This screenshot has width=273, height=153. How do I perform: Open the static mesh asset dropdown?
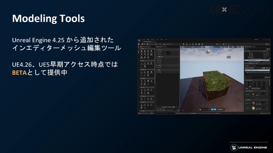pos(260,94)
